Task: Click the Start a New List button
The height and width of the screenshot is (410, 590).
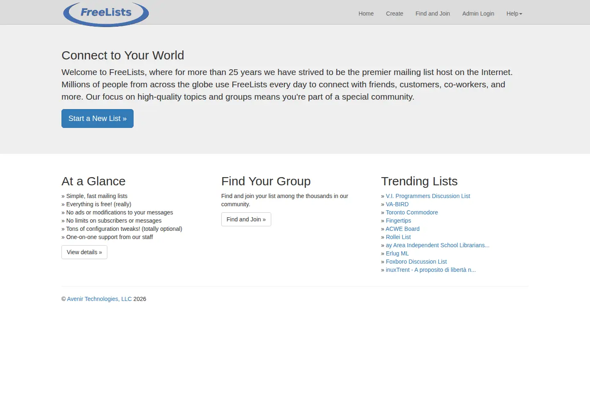Action: pos(98,118)
